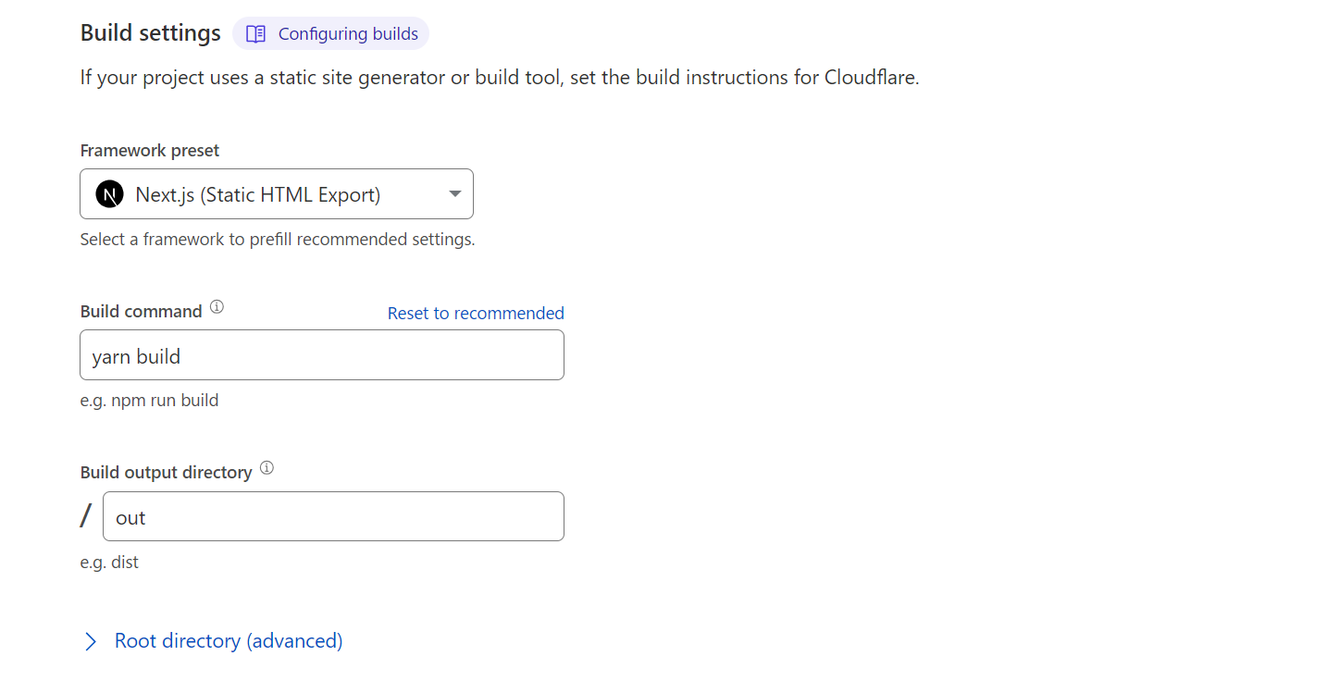
Task: Click the Build command label
Action: coord(141,312)
